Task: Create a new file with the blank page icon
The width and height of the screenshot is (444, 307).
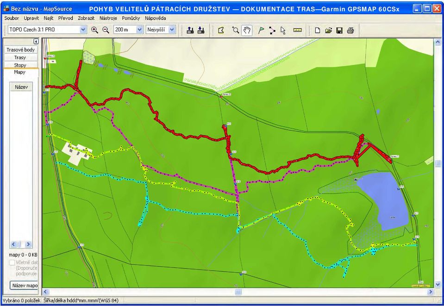Action: (x=318, y=30)
